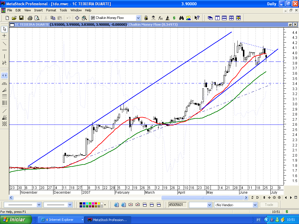Click the Save diskette icon
Image resolution: width=299 pixels, height=224 pixels.
pyautogui.click(x=21, y=18)
